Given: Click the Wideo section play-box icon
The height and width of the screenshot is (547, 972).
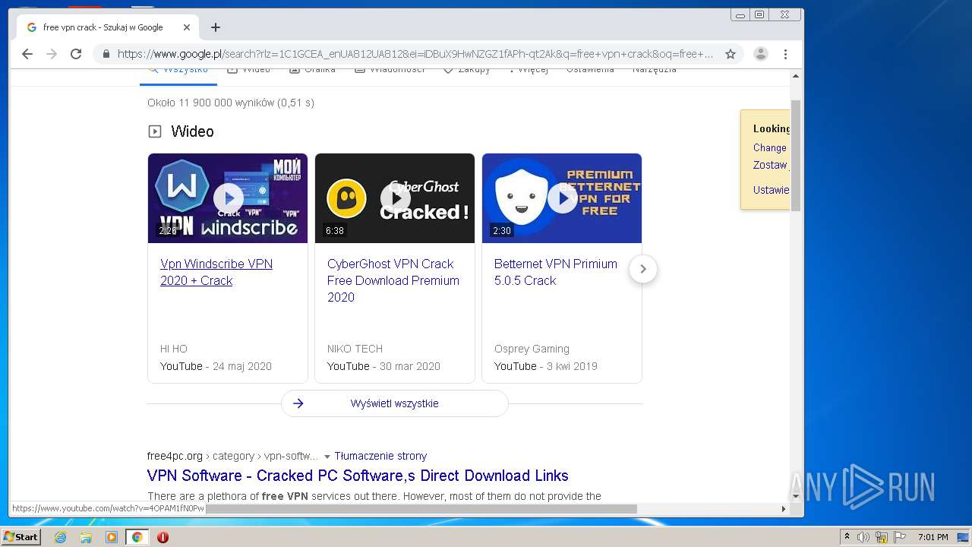Looking at the screenshot, I should [155, 131].
